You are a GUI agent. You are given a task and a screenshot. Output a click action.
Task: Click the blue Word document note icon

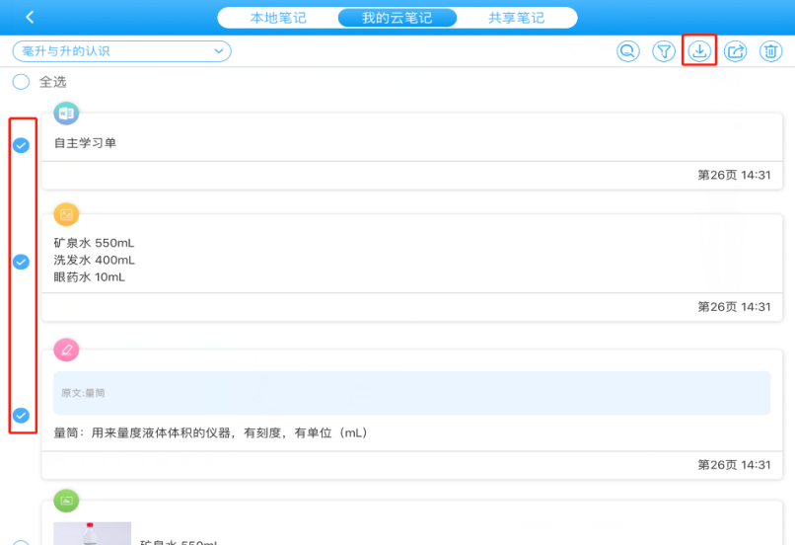click(x=66, y=115)
